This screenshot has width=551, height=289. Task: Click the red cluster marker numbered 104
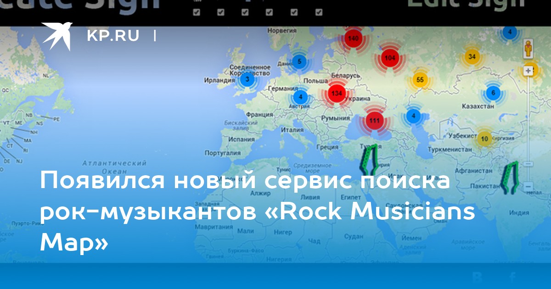coord(390,58)
